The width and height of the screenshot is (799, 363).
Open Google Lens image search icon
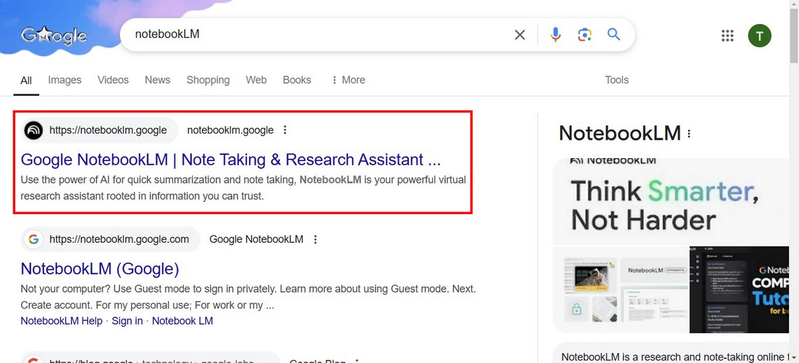pos(585,35)
